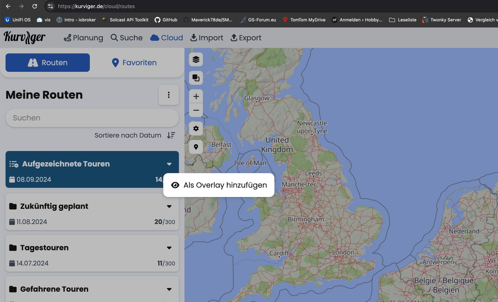Screen dimensions: 498x302
Task: Open Anmelden ‹ Hobby... bookmark
Action: pos(357,20)
